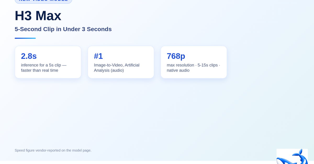
Task: Select the 'Image-to-Video, Artificial' text line
Action: (x=117, y=65)
